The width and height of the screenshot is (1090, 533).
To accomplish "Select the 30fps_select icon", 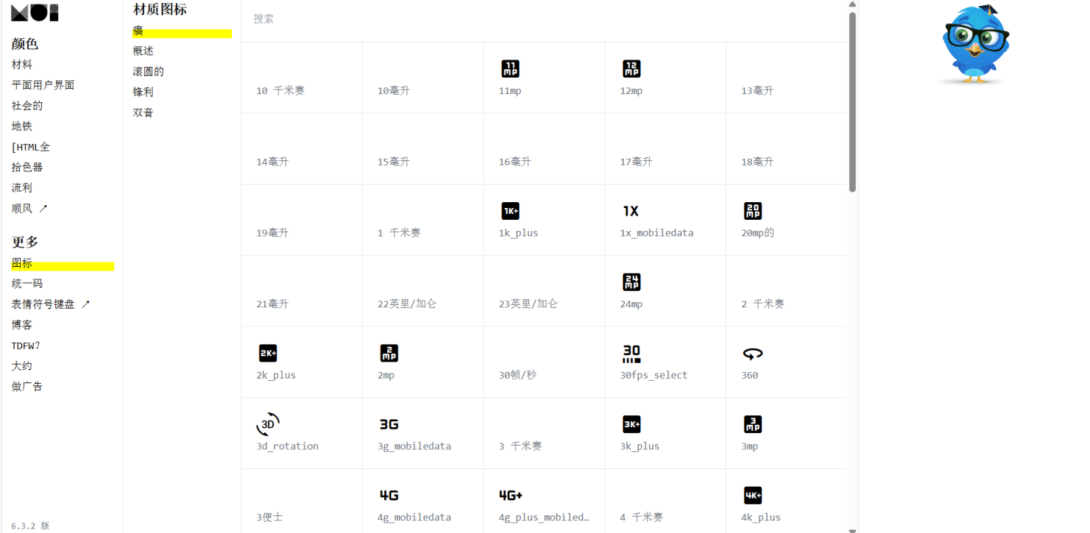I will click(631, 354).
